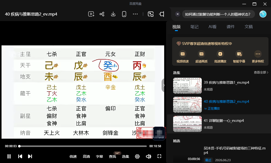
Task: Click the 40 疾病与推断思路2_ev.mp4 header title
Action: [31, 14]
